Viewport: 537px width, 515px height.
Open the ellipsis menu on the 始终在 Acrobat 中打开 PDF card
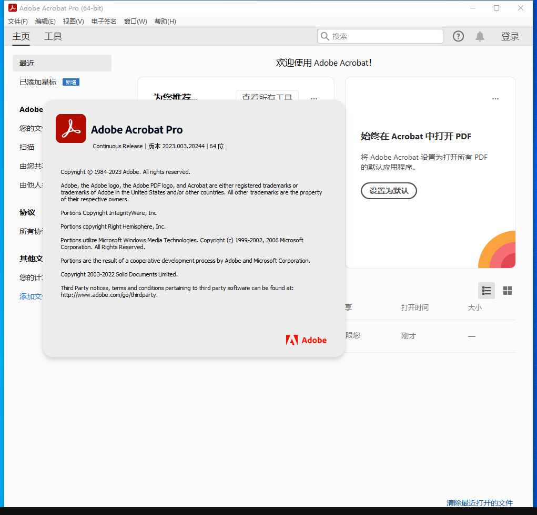495,98
